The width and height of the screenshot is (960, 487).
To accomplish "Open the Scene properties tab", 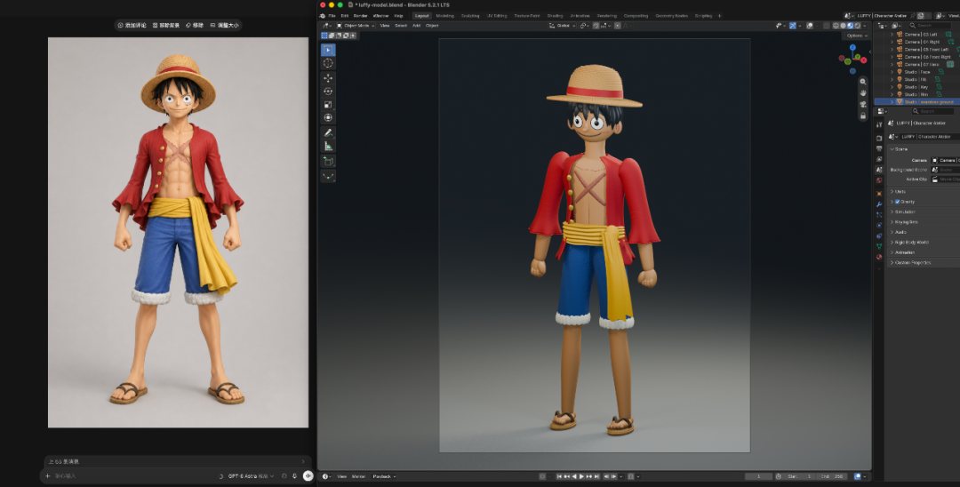I will coord(879,170).
